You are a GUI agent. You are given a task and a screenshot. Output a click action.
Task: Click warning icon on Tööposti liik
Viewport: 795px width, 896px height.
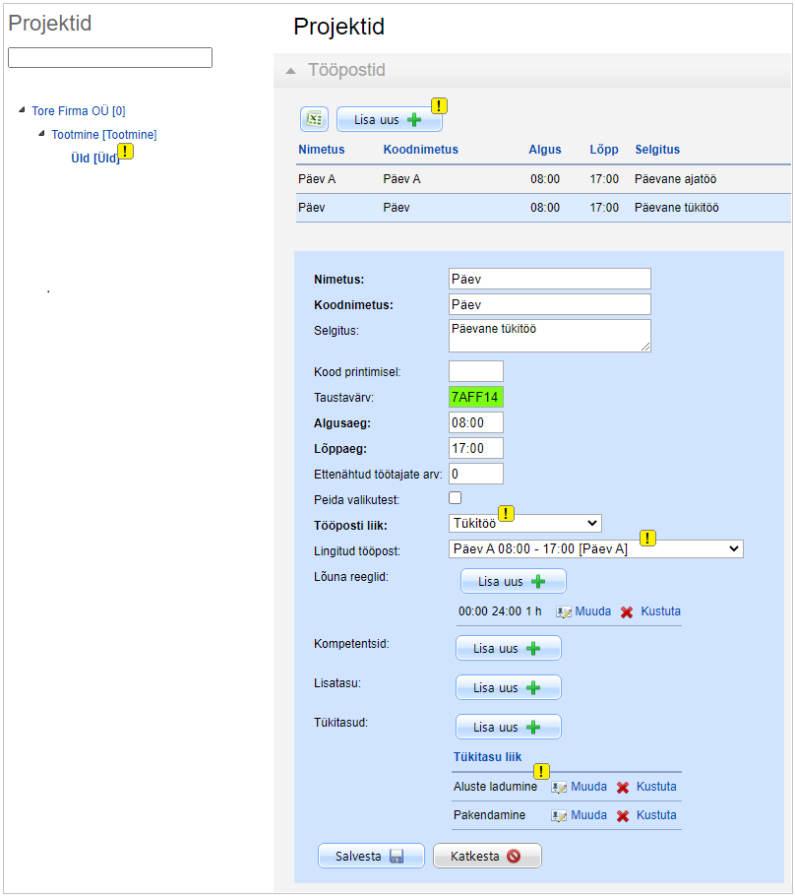[506, 514]
